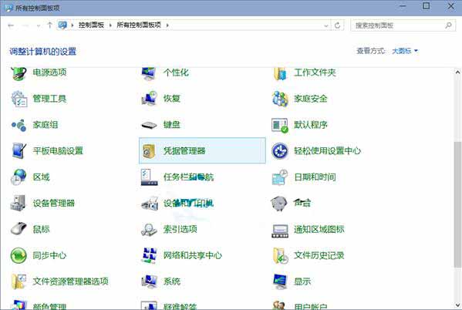Click the refresh button in address bar
The image size is (462, 310).
click(337, 25)
